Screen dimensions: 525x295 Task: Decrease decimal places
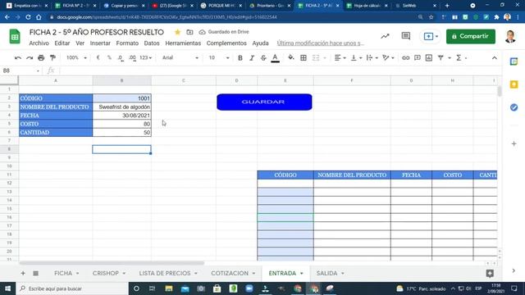pos(121,58)
